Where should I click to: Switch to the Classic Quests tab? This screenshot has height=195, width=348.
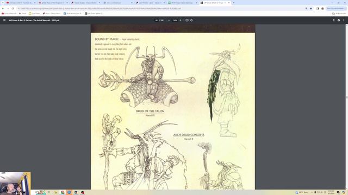(86, 3)
